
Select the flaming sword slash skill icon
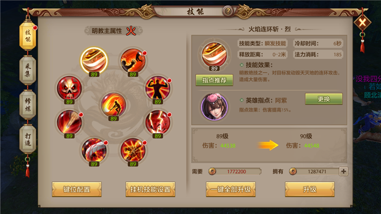94,61
